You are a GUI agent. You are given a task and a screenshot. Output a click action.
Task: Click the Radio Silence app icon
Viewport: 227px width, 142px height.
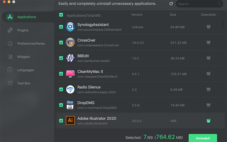point(70,89)
